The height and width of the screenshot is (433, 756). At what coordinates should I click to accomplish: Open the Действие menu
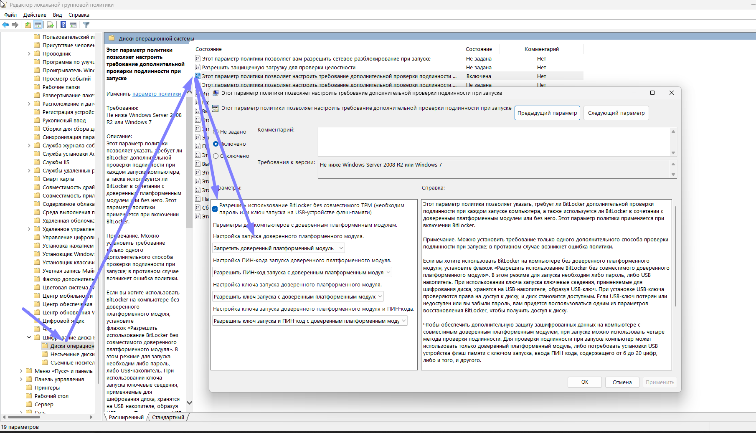tap(35, 15)
